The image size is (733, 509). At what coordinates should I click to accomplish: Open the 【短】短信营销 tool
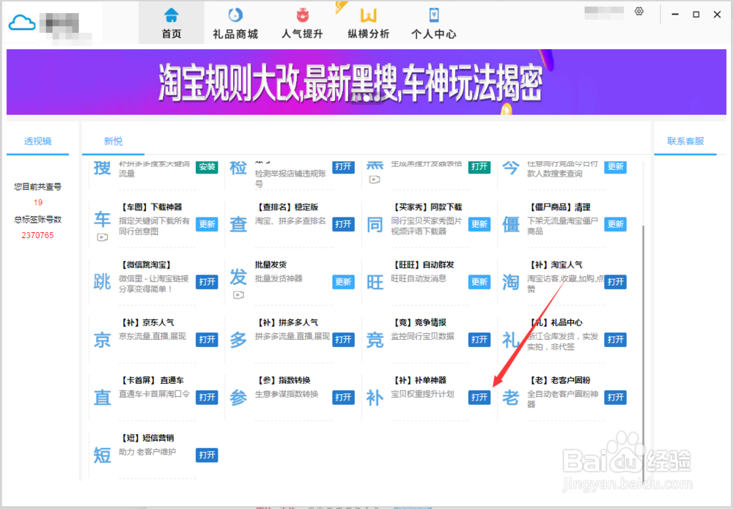click(207, 456)
